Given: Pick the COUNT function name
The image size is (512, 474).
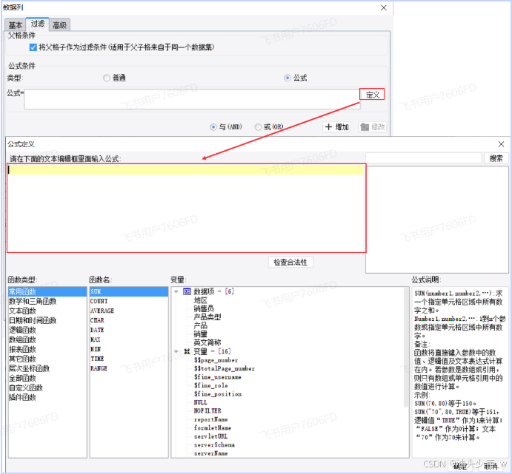Looking at the screenshot, I should (x=129, y=302).
